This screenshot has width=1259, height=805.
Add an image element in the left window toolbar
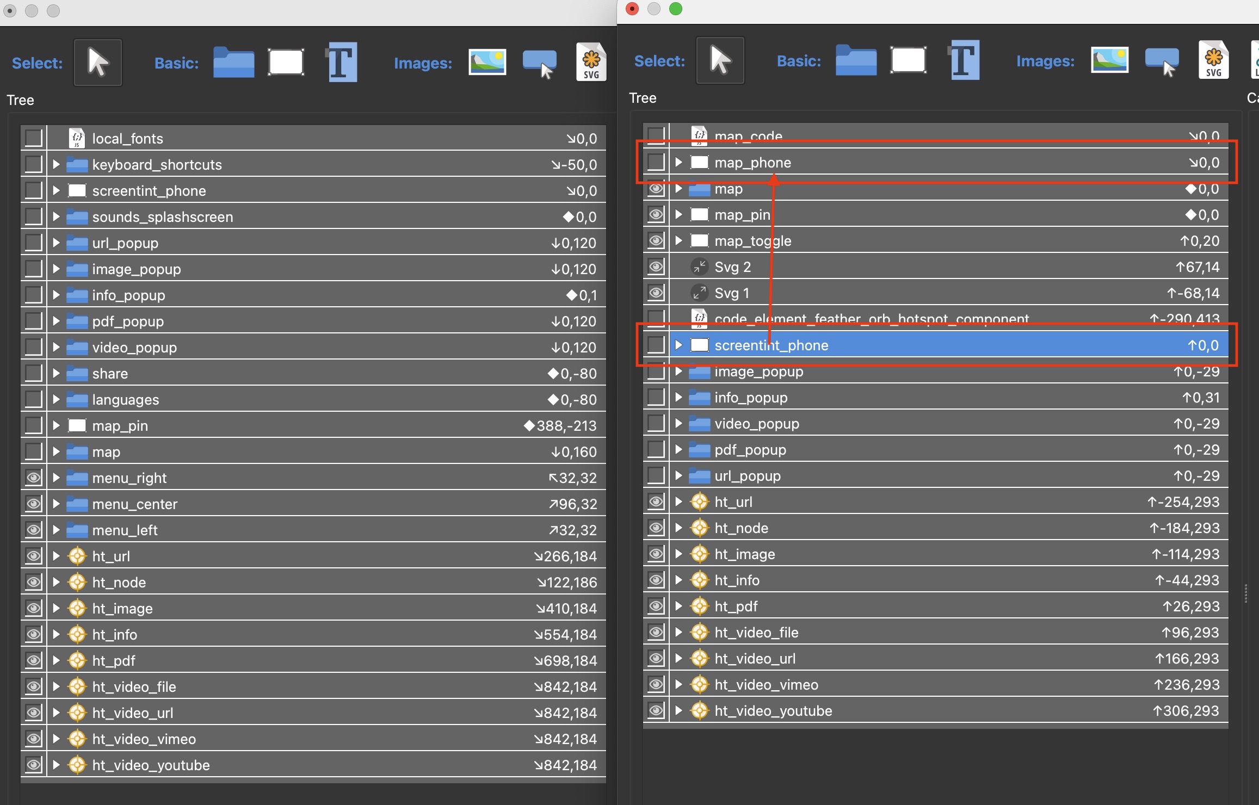[487, 63]
